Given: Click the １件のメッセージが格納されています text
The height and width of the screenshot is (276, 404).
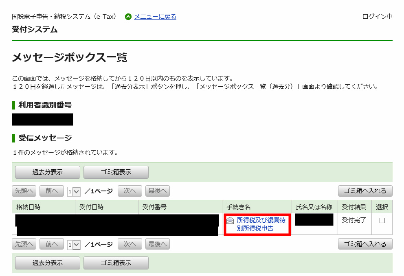Looking at the screenshot, I should click(x=66, y=153).
